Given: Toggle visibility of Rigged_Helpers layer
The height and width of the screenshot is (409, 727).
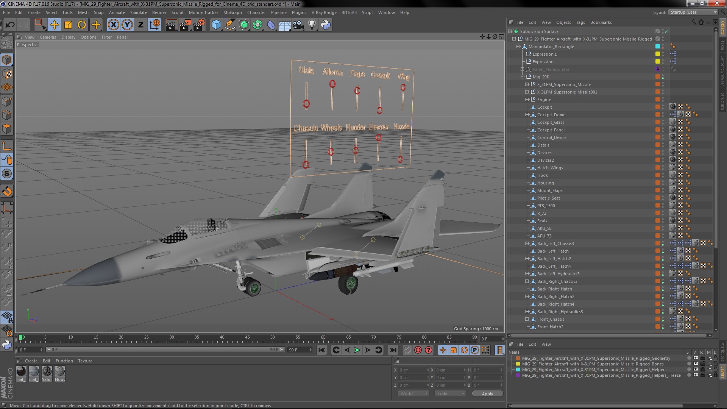Looking at the screenshot, I should [x=696, y=369].
